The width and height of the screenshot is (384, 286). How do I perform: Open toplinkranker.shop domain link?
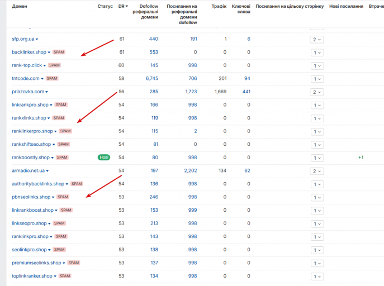[x=32, y=276]
